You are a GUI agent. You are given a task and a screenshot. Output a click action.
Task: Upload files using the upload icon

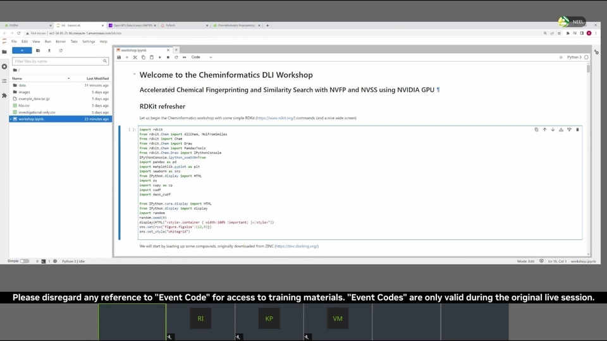tap(49, 51)
